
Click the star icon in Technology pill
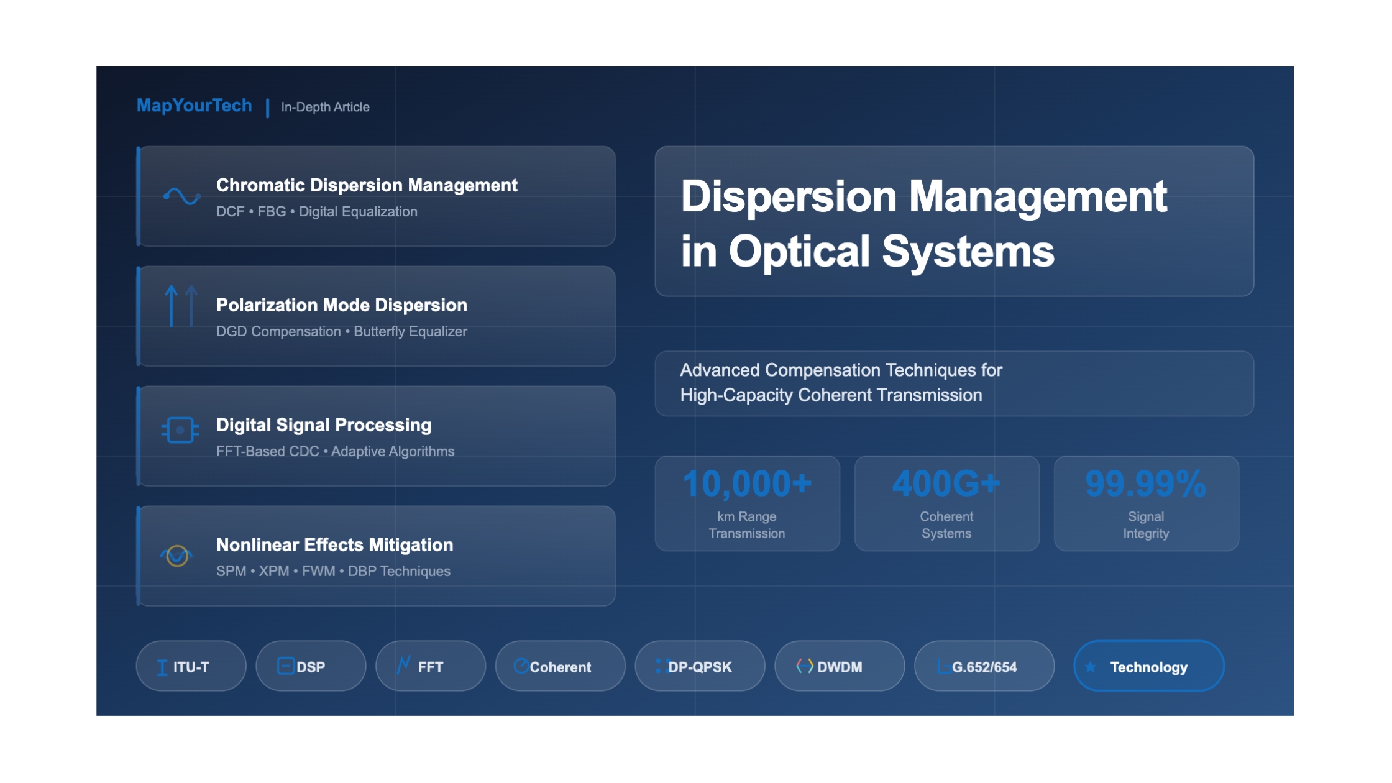pyautogui.click(x=1091, y=667)
